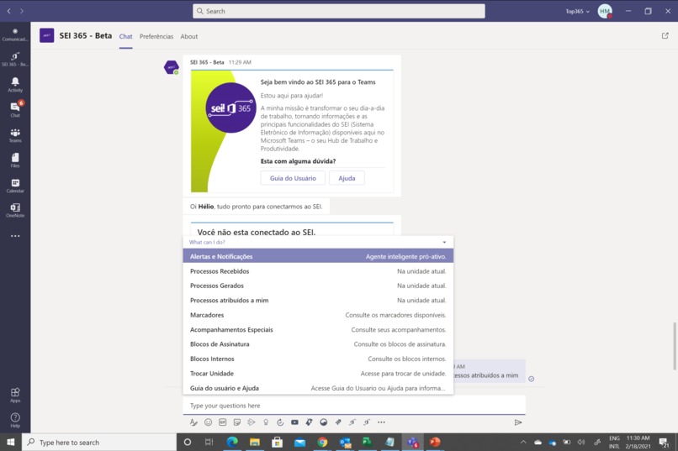Select Trocar Unidade command
This screenshot has width=678, height=451.
[318, 374]
